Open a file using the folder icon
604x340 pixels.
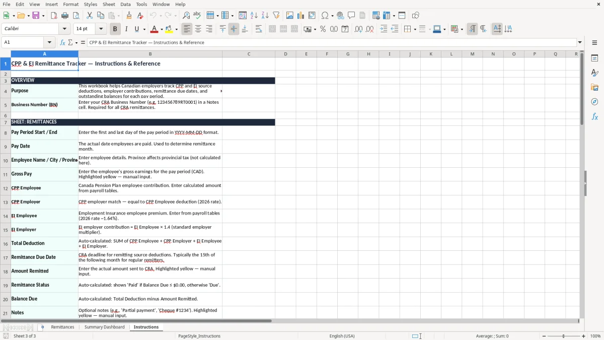20,16
